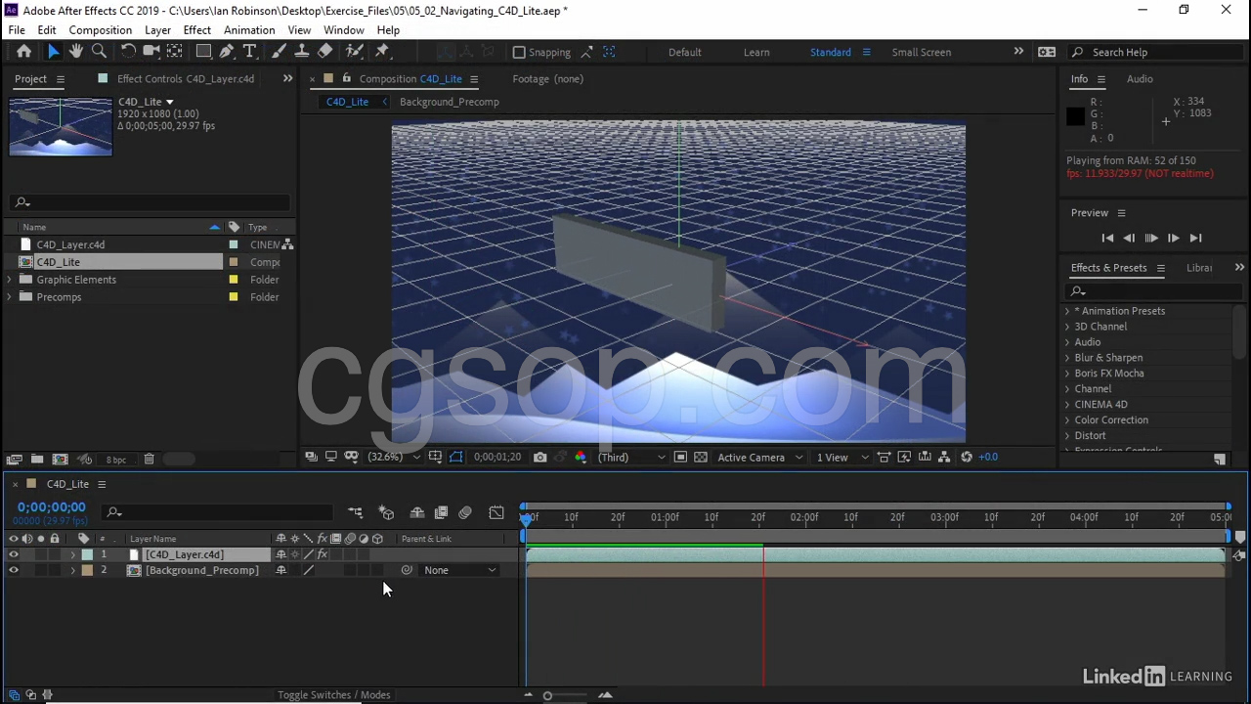Image resolution: width=1251 pixels, height=704 pixels.
Task: Open the Active Camera view dropdown
Action: [x=759, y=457]
